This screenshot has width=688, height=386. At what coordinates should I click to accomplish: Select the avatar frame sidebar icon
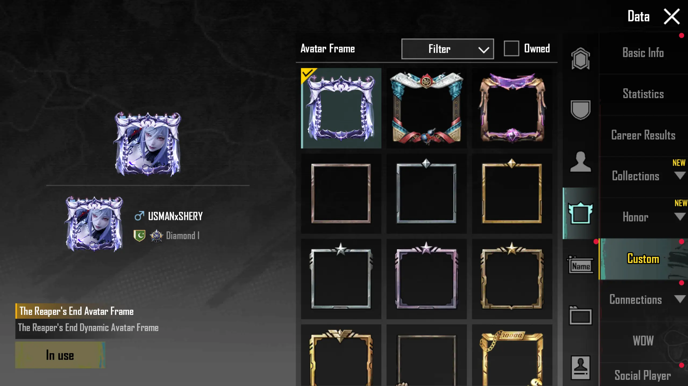click(x=580, y=213)
